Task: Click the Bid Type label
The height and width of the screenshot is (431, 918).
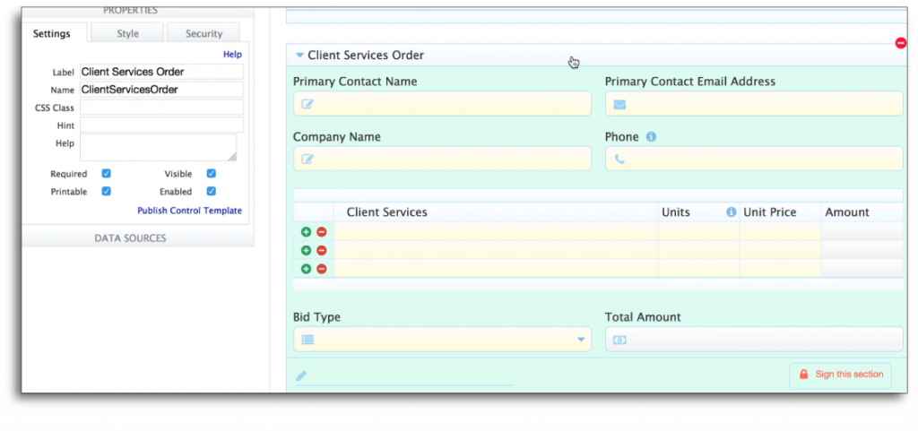Action: point(316,317)
